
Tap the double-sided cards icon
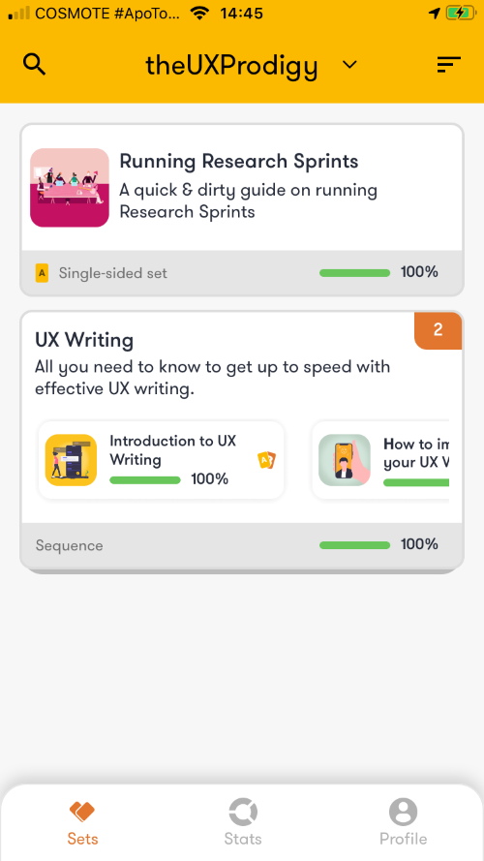(x=267, y=460)
